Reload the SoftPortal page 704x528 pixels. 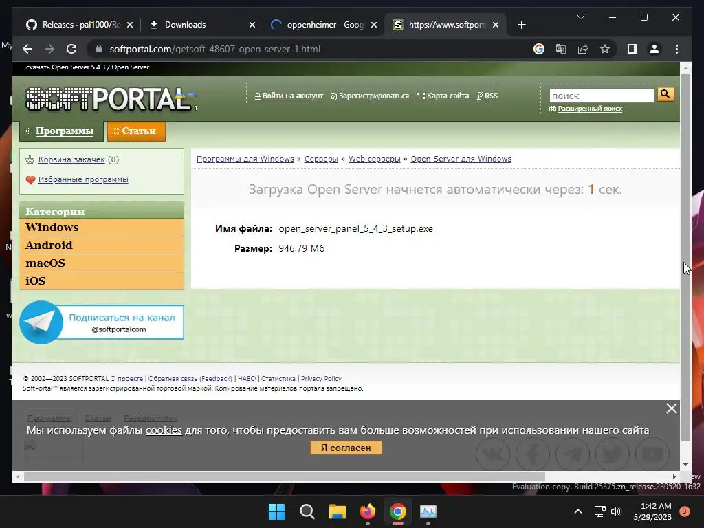point(71,49)
